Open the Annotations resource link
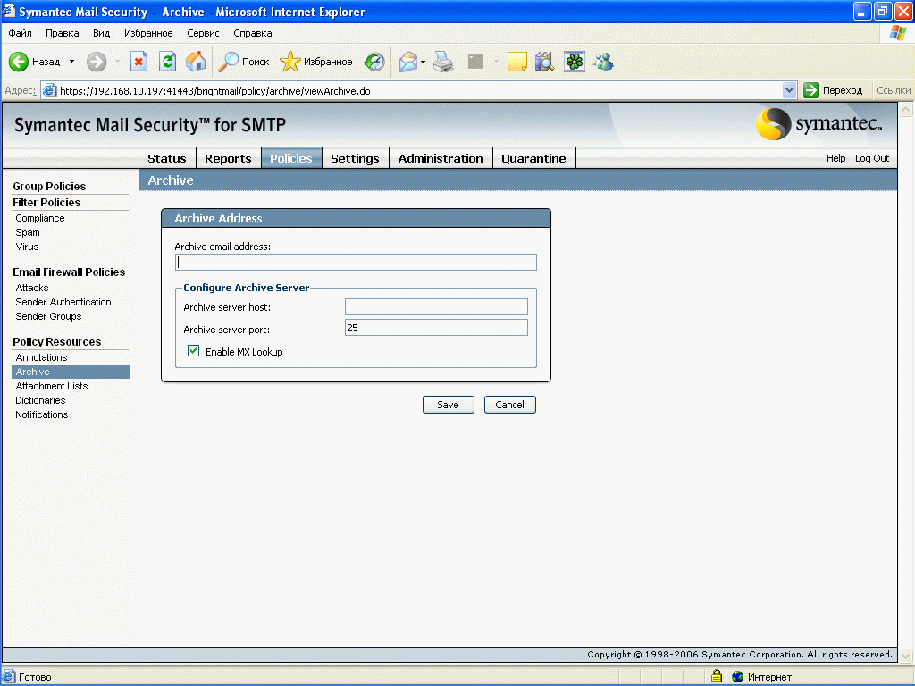Viewport: 915px width, 686px height. coord(41,357)
